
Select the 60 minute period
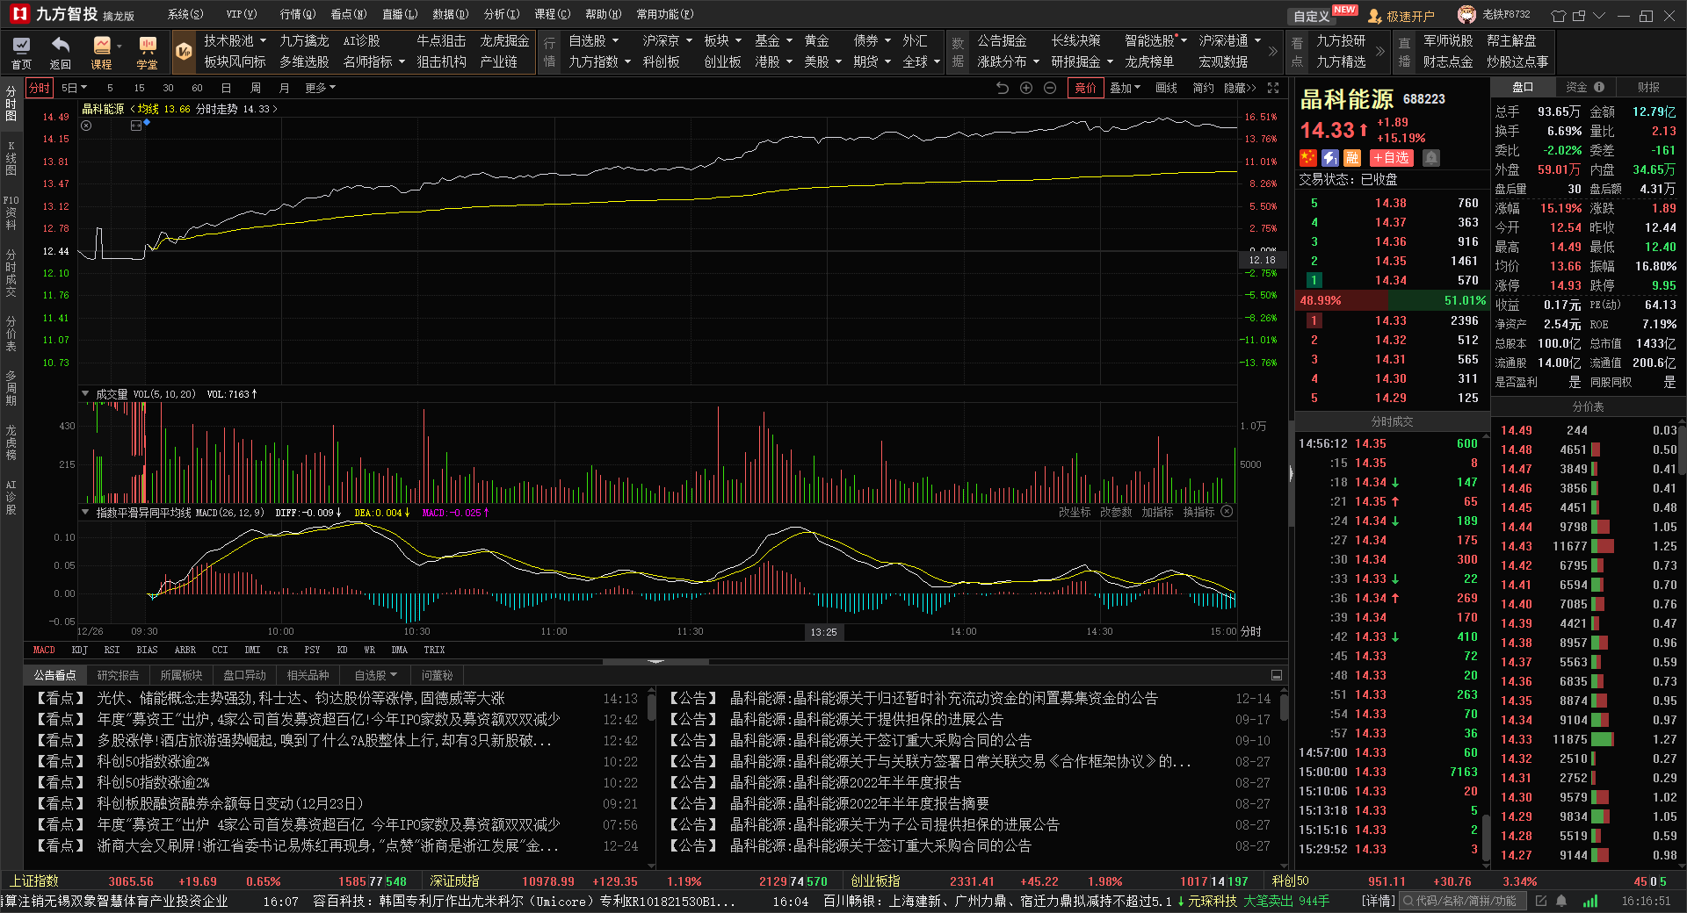(197, 88)
